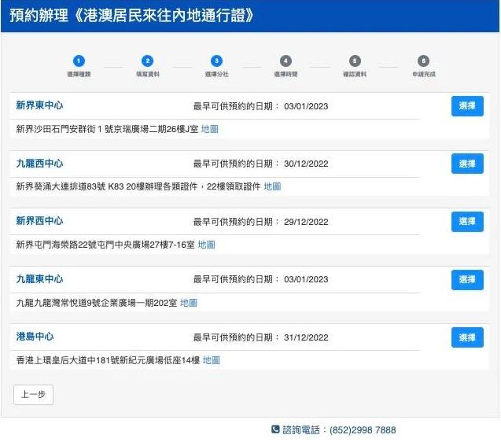The height and width of the screenshot is (442, 501).
Task: Click step 5 circle 確認資料
Action: [355, 61]
